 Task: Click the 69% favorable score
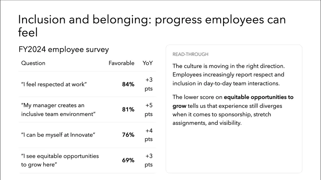[x=128, y=160]
